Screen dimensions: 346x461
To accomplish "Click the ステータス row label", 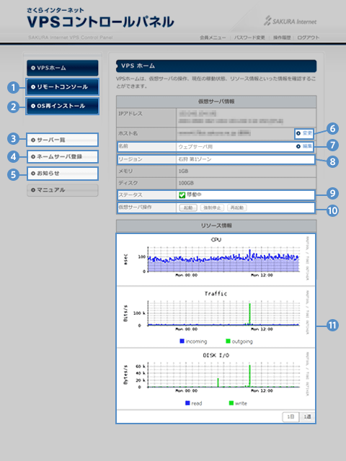I will pyautogui.click(x=130, y=195).
